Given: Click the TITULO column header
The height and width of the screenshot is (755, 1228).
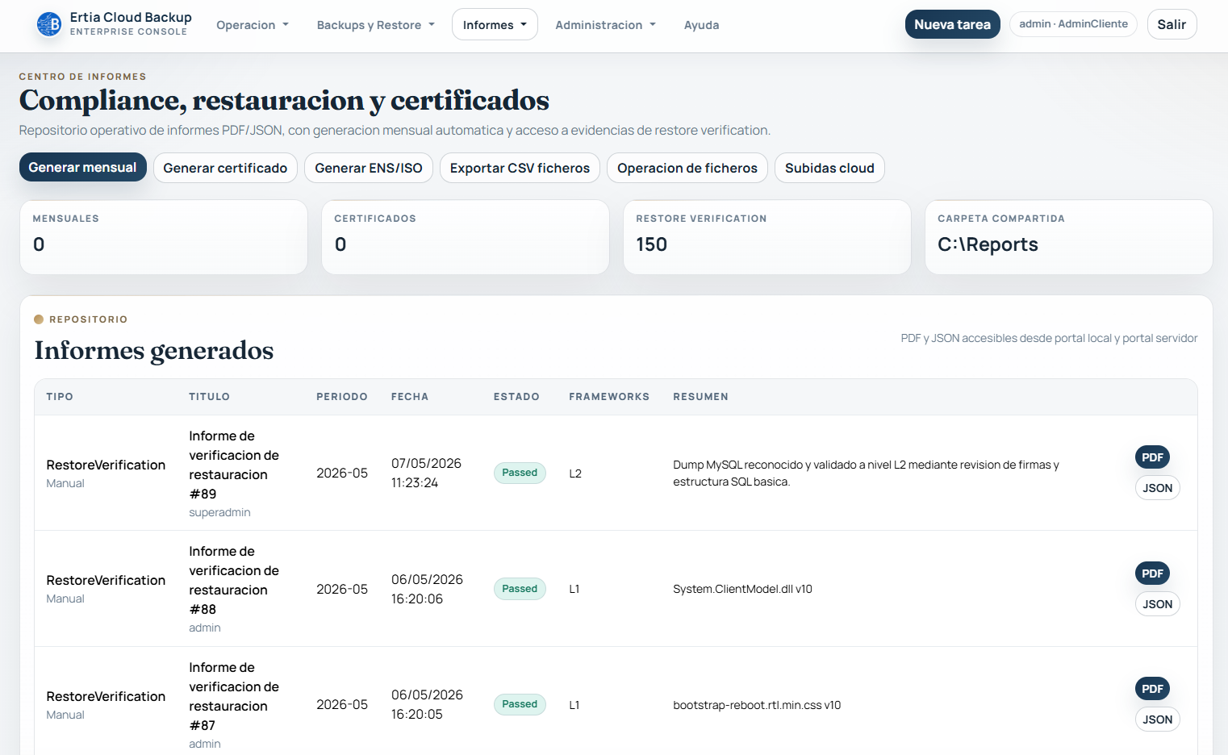Looking at the screenshot, I should (209, 397).
